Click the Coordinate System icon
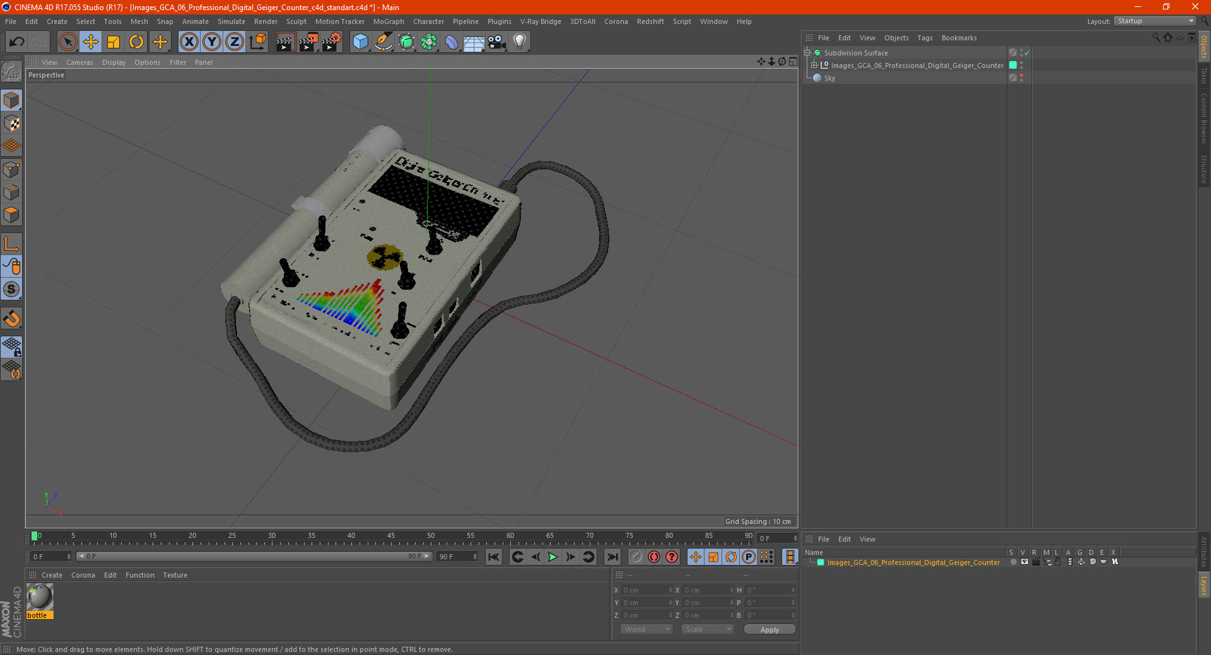 pos(257,42)
